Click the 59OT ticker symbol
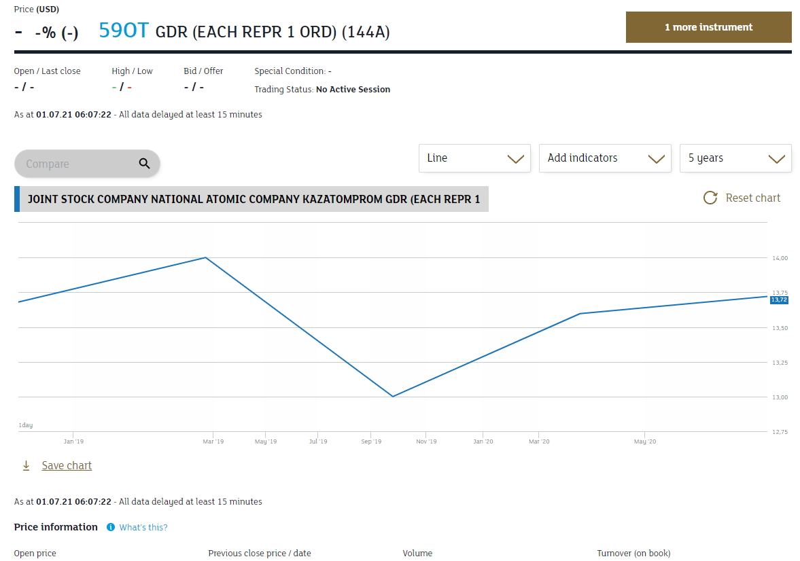This screenshot has height=561, width=800. tap(124, 31)
